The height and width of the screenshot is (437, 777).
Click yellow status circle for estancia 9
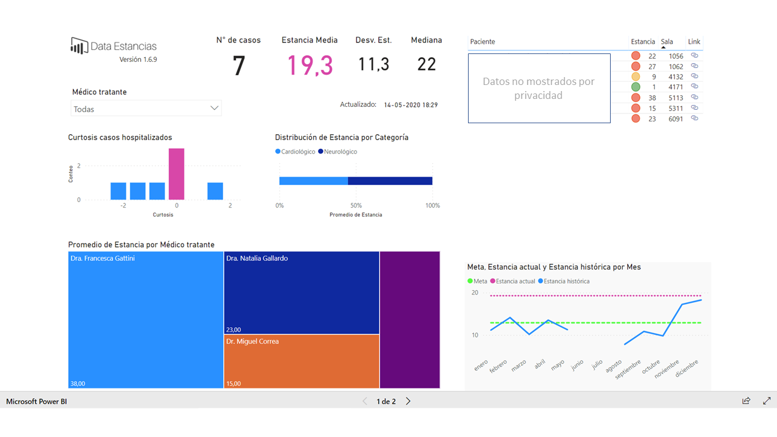(636, 76)
